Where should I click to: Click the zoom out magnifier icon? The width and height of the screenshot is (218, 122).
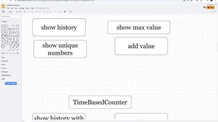point(20,12)
